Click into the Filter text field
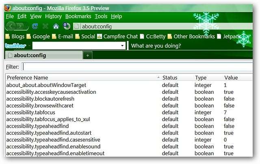The image size is (260, 164). coord(137,67)
